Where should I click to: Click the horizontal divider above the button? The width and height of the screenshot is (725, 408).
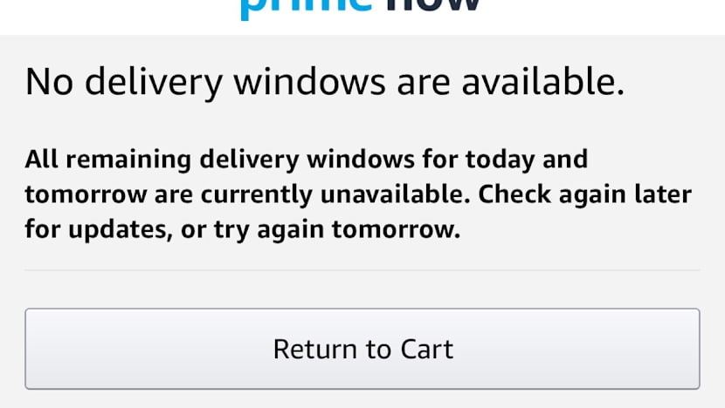coord(362,270)
